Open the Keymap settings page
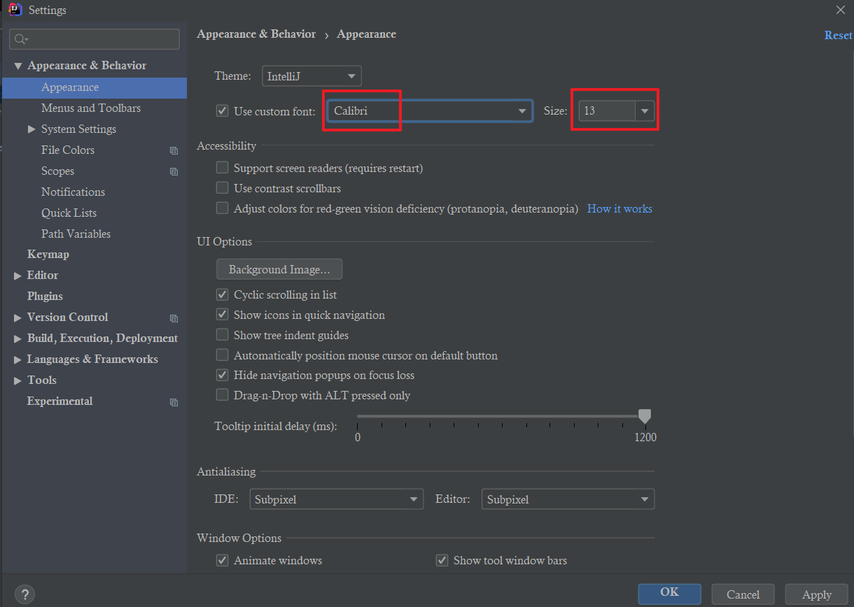This screenshot has height=607, width=854. (48, 255)
